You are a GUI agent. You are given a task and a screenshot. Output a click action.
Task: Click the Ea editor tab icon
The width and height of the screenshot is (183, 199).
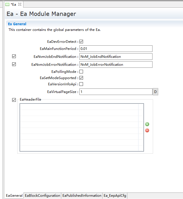pyautogui.click(x=8, y=4)
